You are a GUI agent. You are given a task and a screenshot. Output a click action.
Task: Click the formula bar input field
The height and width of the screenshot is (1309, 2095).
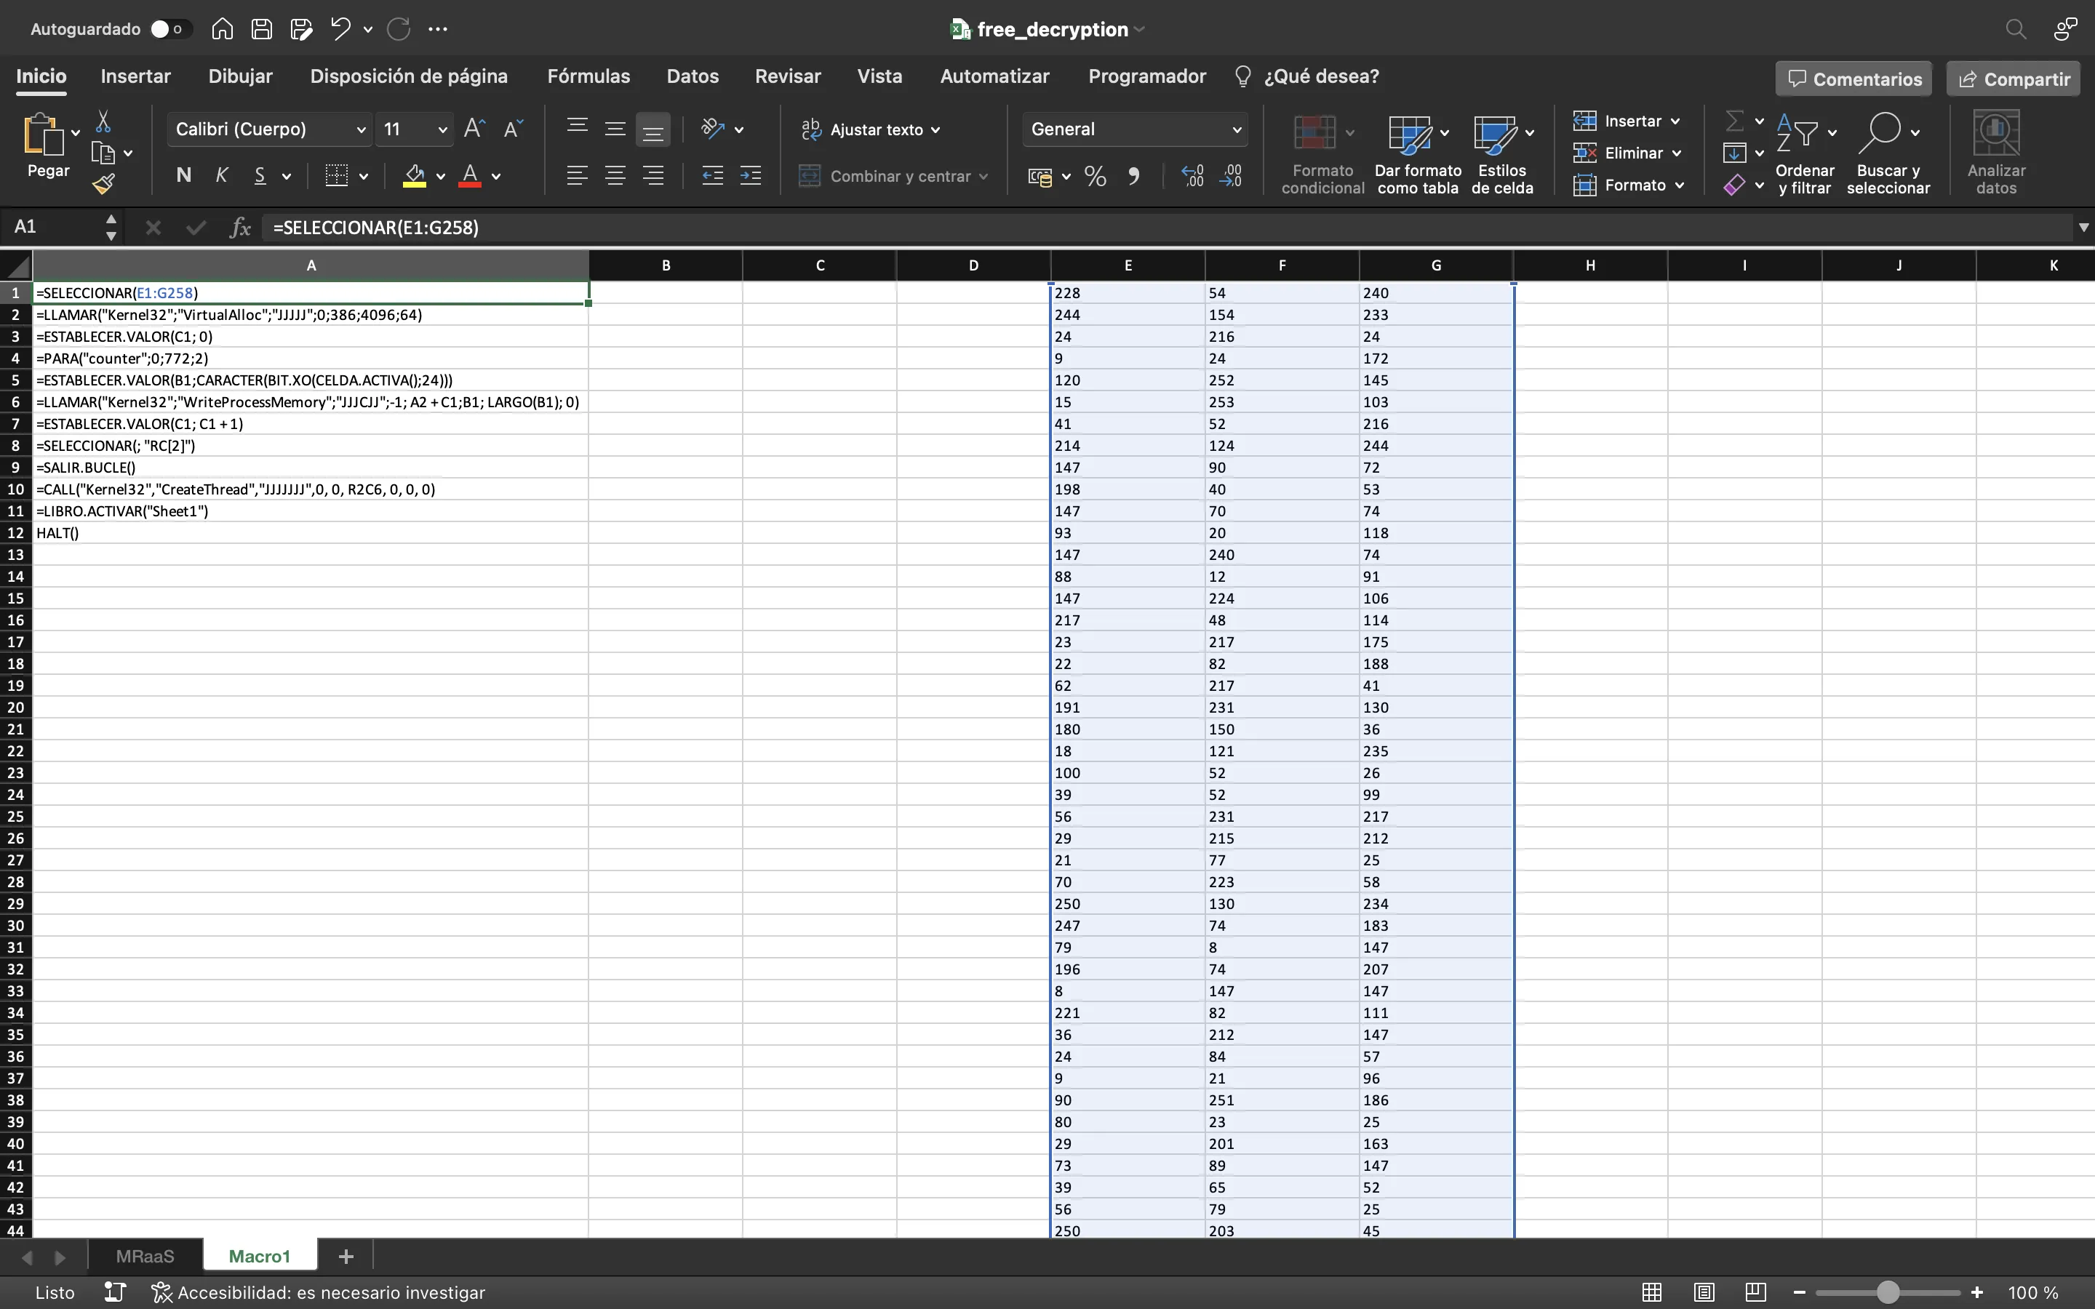click(1169, 227)
